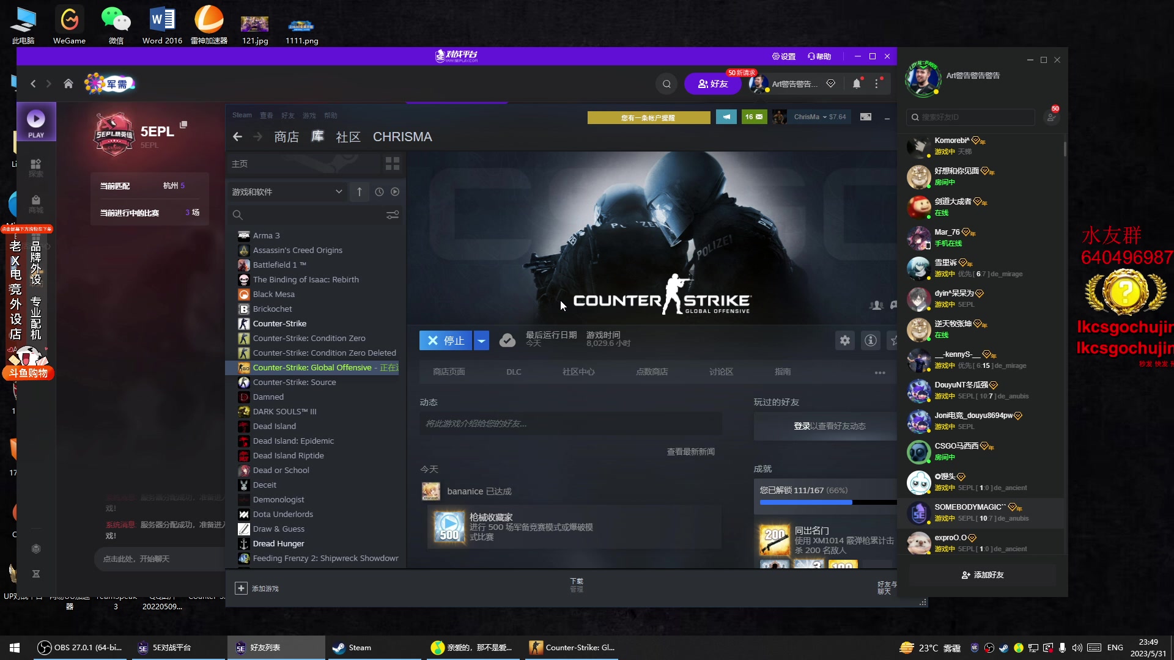Open the Windows Start menu

tap(15, 647)
